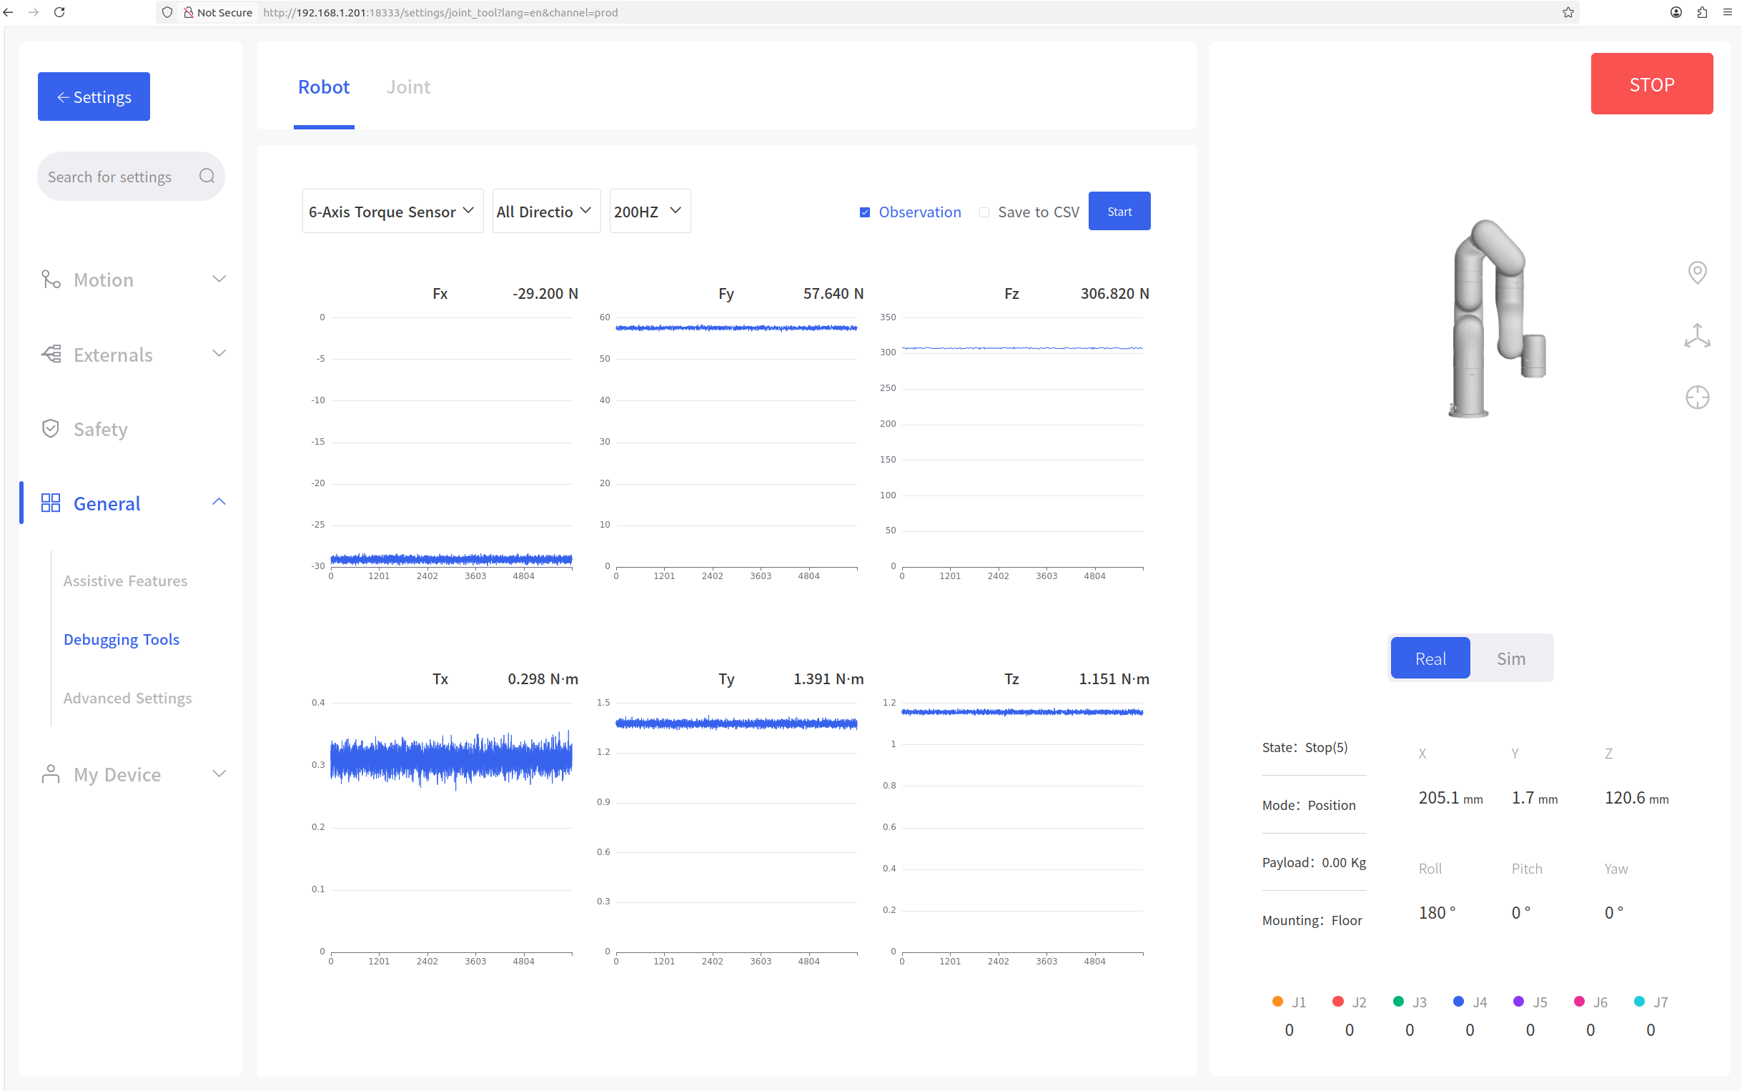Image resolution: width=1742 pixels, height=1091 pixels.
Task: Click the Safety shield icon
Action: point(51,429)
